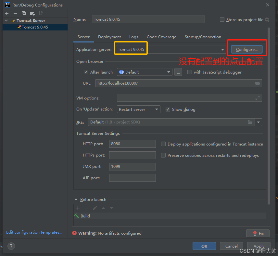Close the Run/Debug Configurations dialog

[x=268, y=5]
